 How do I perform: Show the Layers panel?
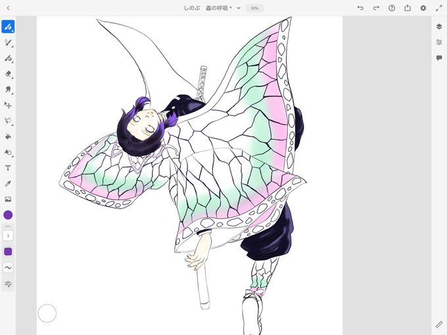tap(439, 26)
